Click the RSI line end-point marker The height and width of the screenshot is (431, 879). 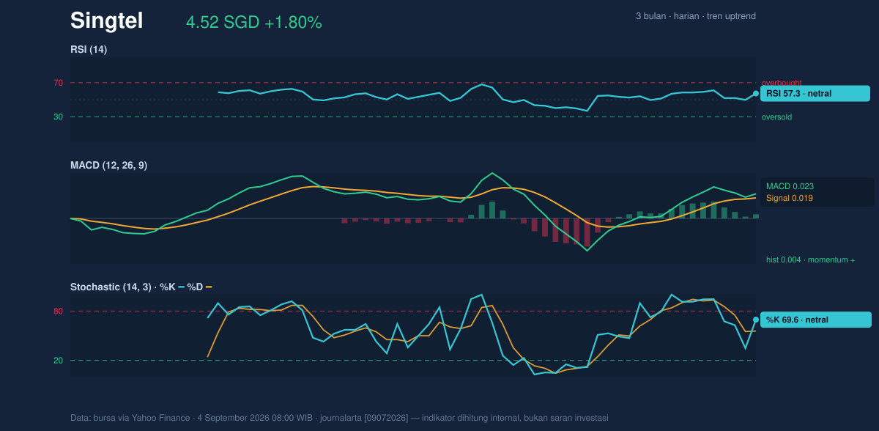pyautogui.click(x=756, y=94)
